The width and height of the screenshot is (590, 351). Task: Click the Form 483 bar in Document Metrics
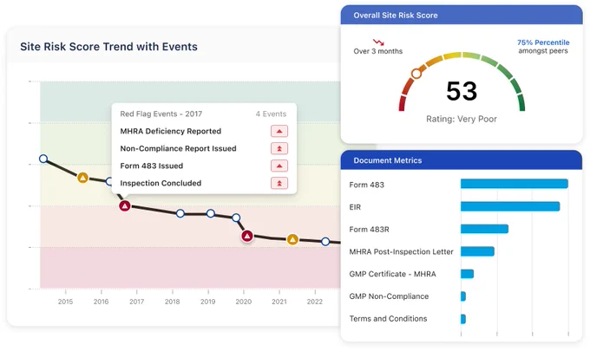(x=515, y=184)
